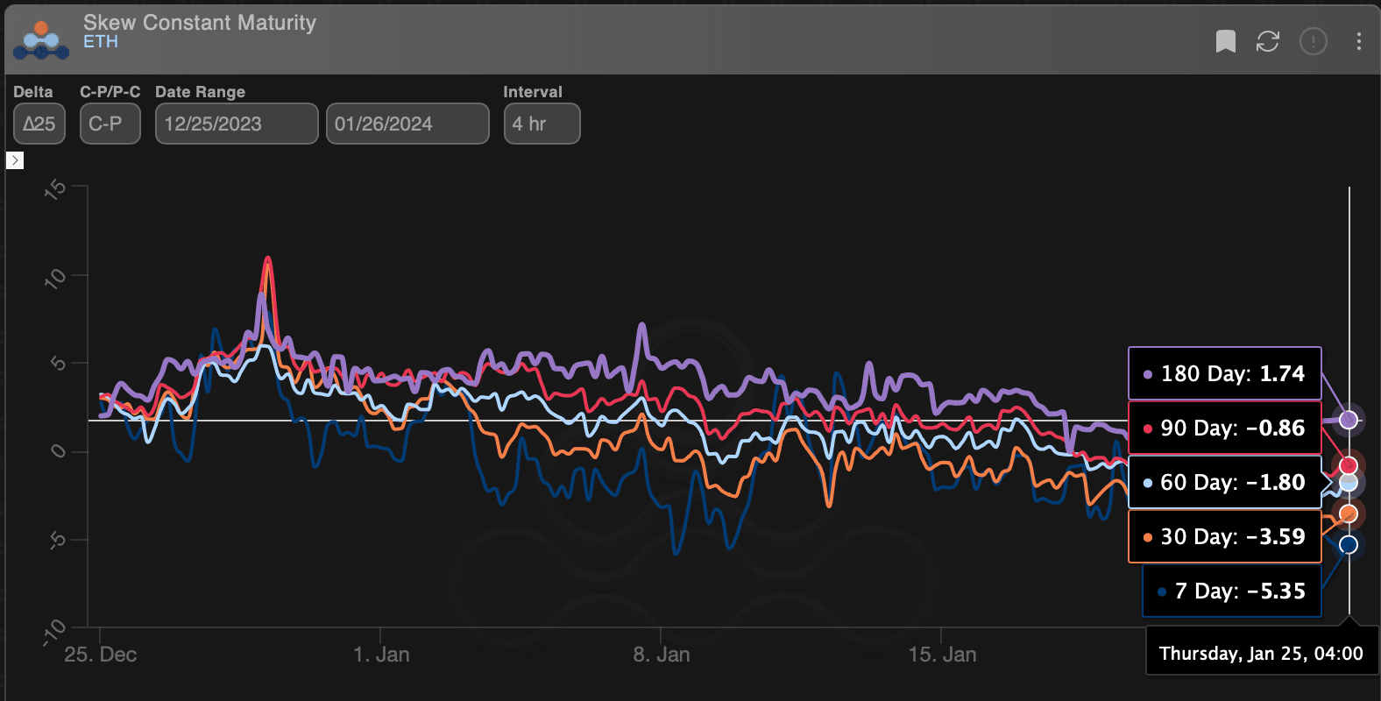Click the '7 Day: -5.35' tooltip label

tap(1231, 591)
